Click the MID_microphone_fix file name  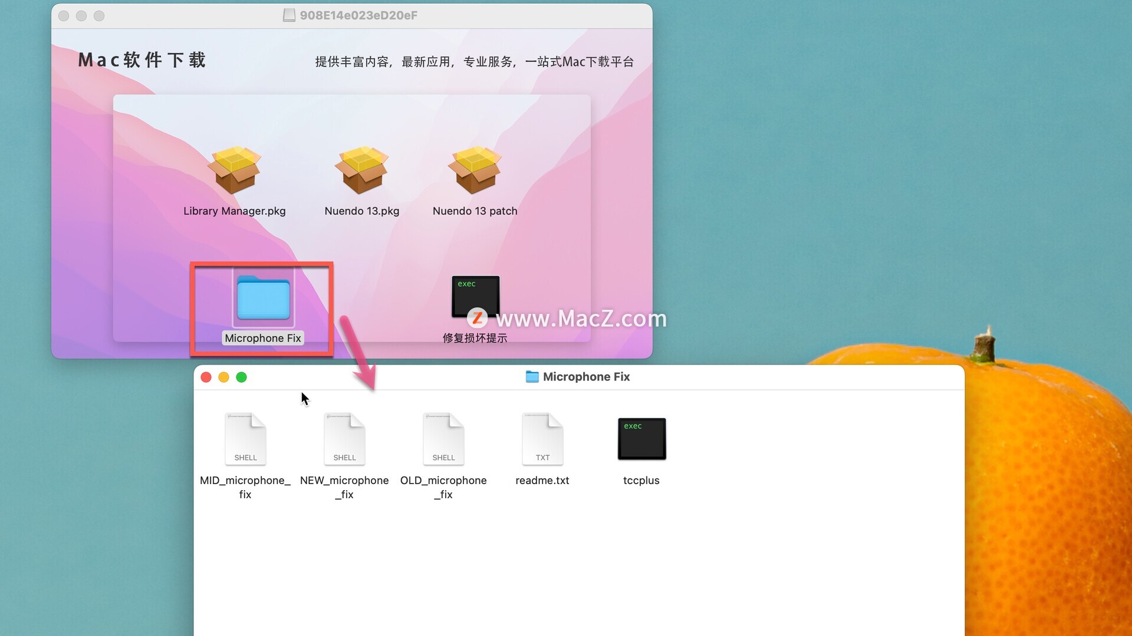(245, 488)
